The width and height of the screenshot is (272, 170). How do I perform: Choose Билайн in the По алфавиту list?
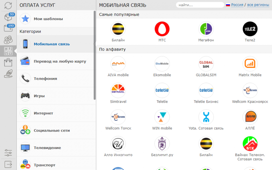pyautogui.click(x=206, y=144)
